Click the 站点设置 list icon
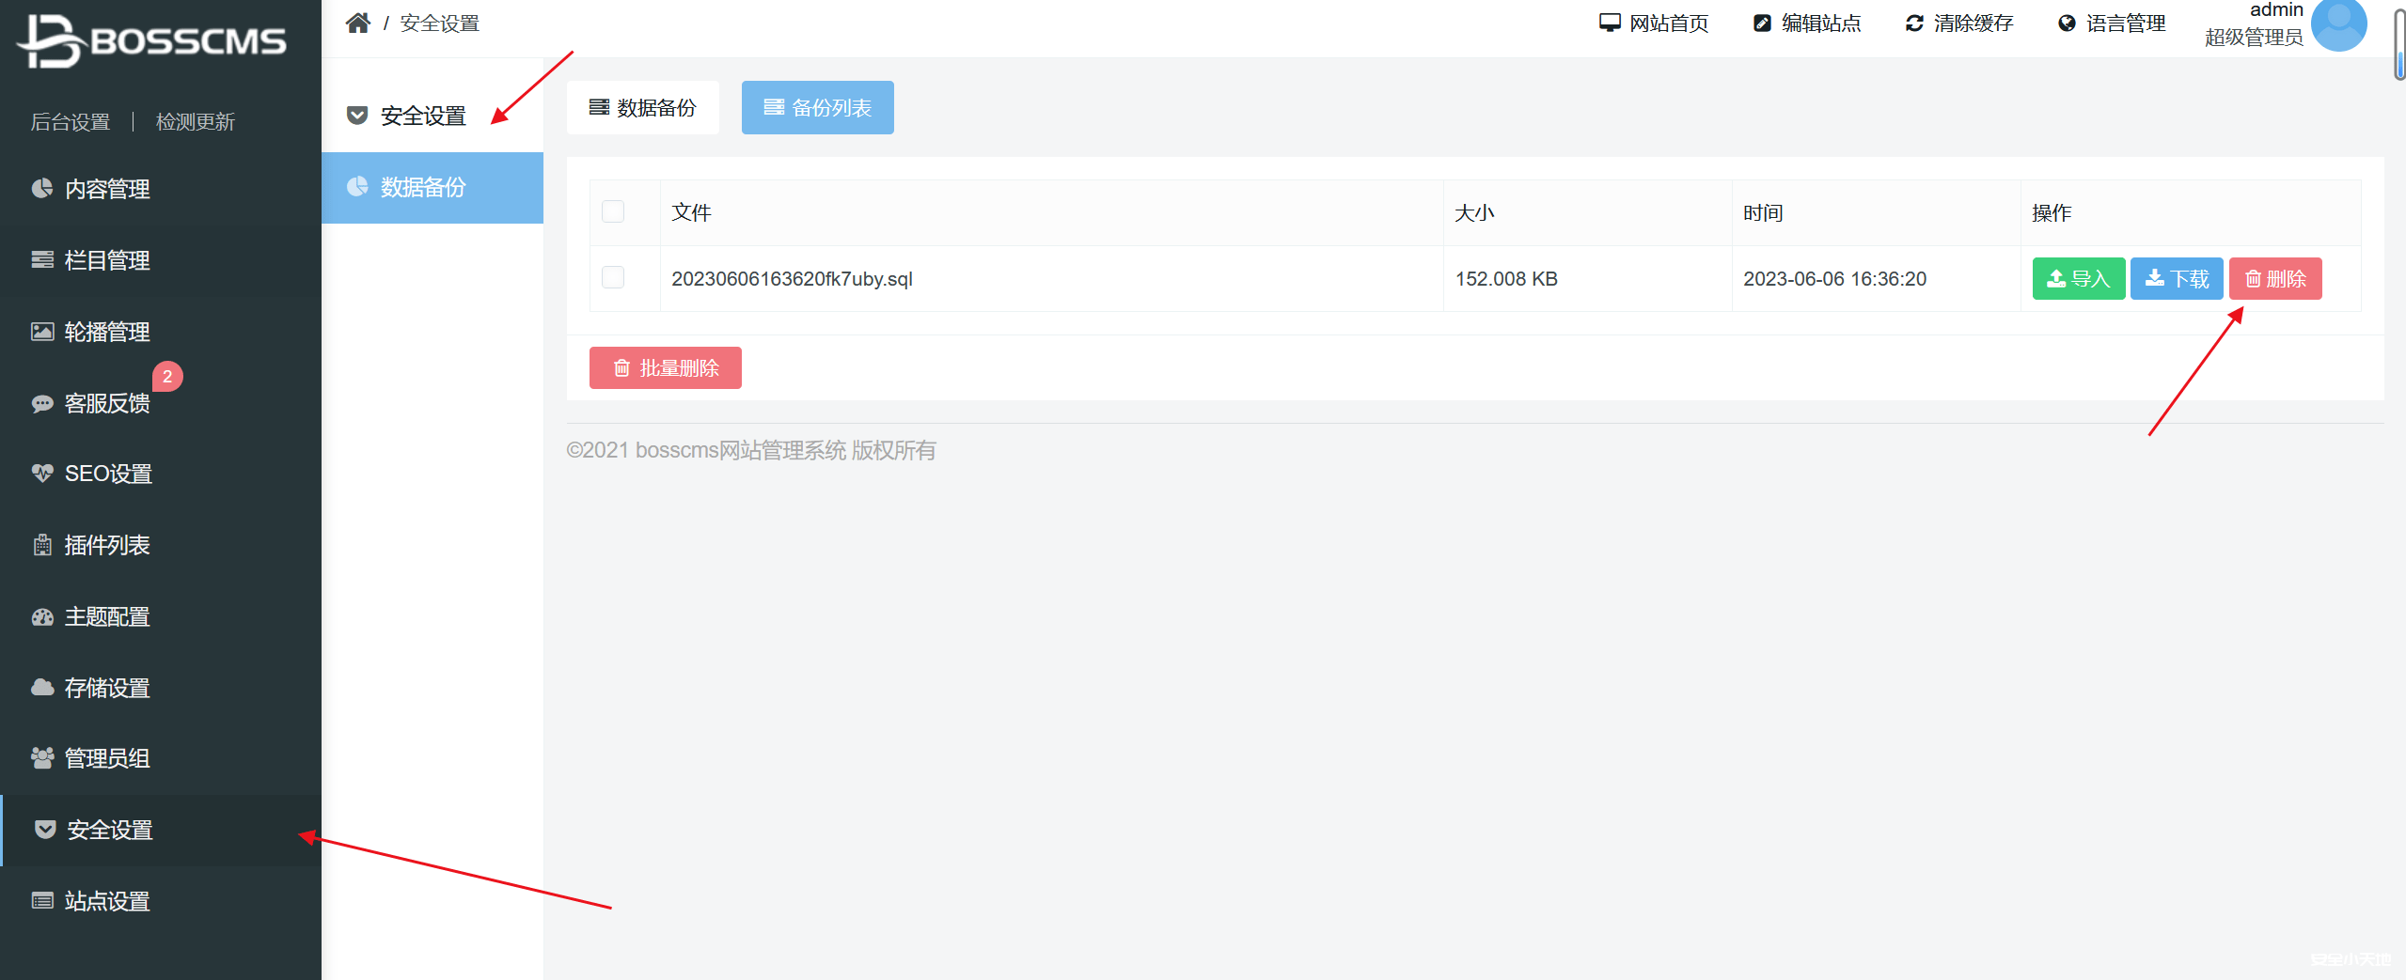Screen dimensions: 2406x980 [x=42, y=901]
